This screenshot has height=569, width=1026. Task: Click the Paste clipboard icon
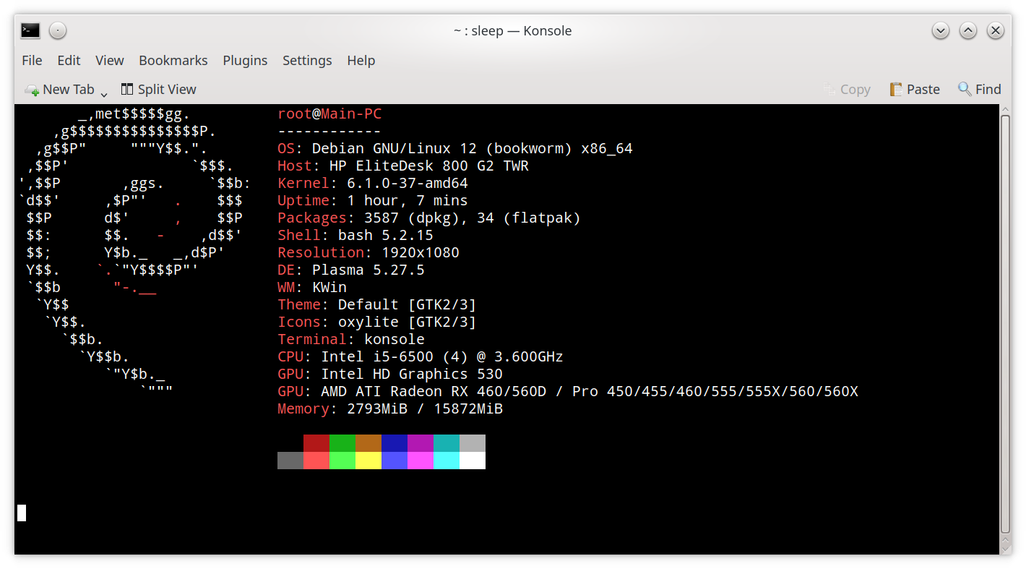pyautogui.click(x=896, y=89)
